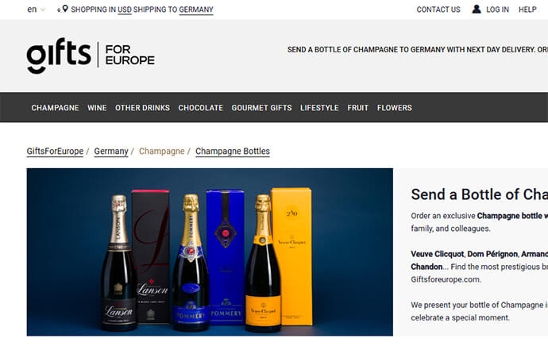
Task: Click the Gifts for Europe logo
Action: coord(91,56)
